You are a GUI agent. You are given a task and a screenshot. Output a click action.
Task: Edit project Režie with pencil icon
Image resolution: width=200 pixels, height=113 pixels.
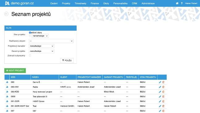tap(160, 87)
